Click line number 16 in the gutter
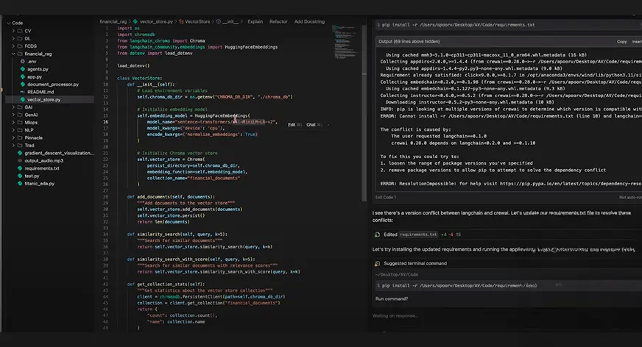This screenshot has width=642, height=347. click(x=105, y=122)
